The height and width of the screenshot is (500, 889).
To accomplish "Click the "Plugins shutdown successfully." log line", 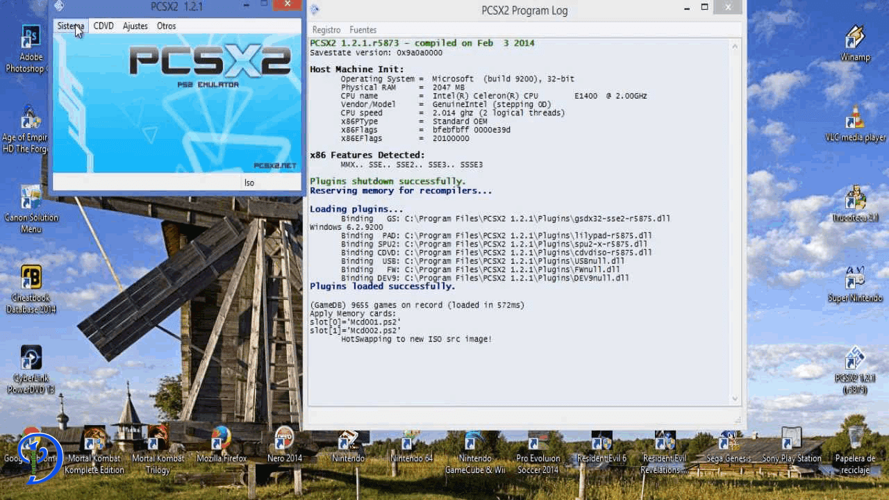I will click(388, 181).
